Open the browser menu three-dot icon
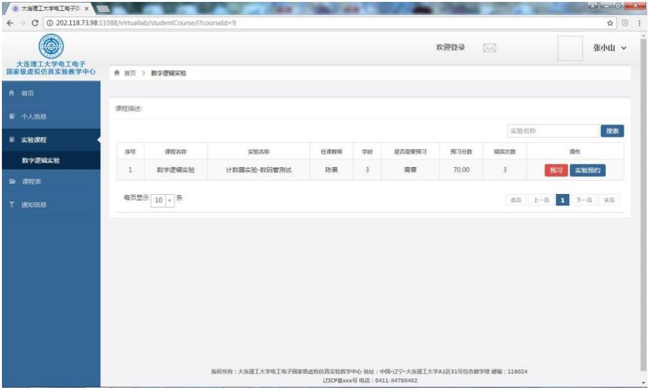Viewport: 648px width, 388px height. coord(639,24)
